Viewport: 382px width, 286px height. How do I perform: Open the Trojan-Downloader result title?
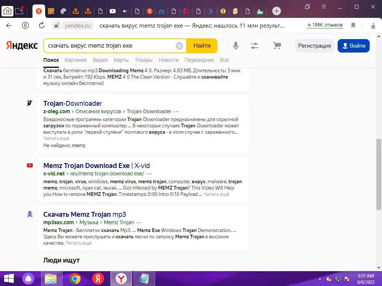(73, 104)
